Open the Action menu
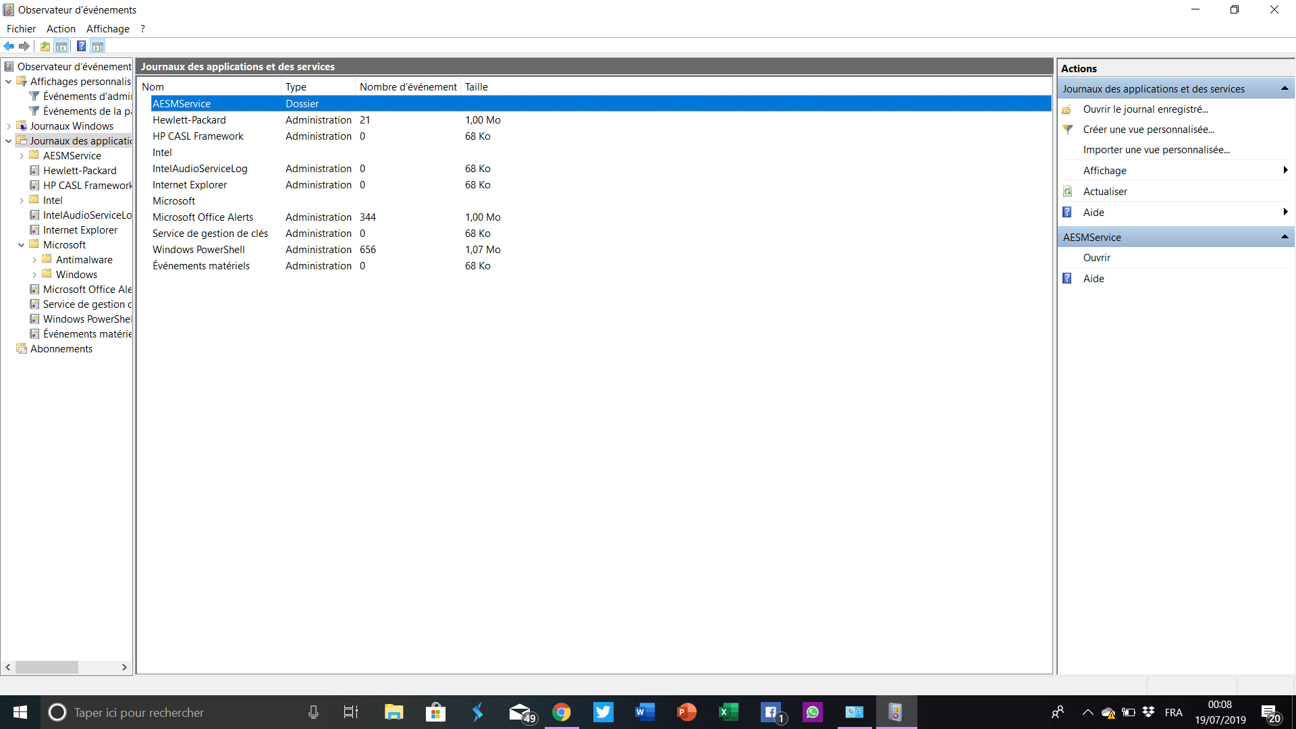Viewport: 1296px width, 729px height. coord(61,28)
